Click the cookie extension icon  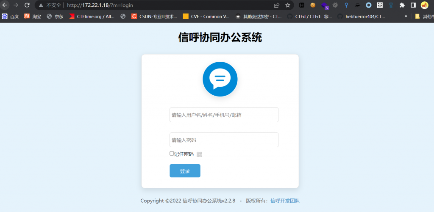pos(313,6)
